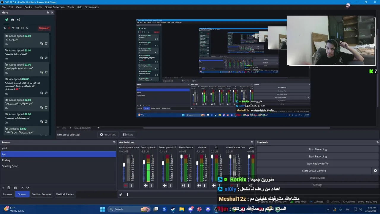Viewport: 380px width, 214px height.
Task: Open the Tools menu
Action: (x=71, y=7)
